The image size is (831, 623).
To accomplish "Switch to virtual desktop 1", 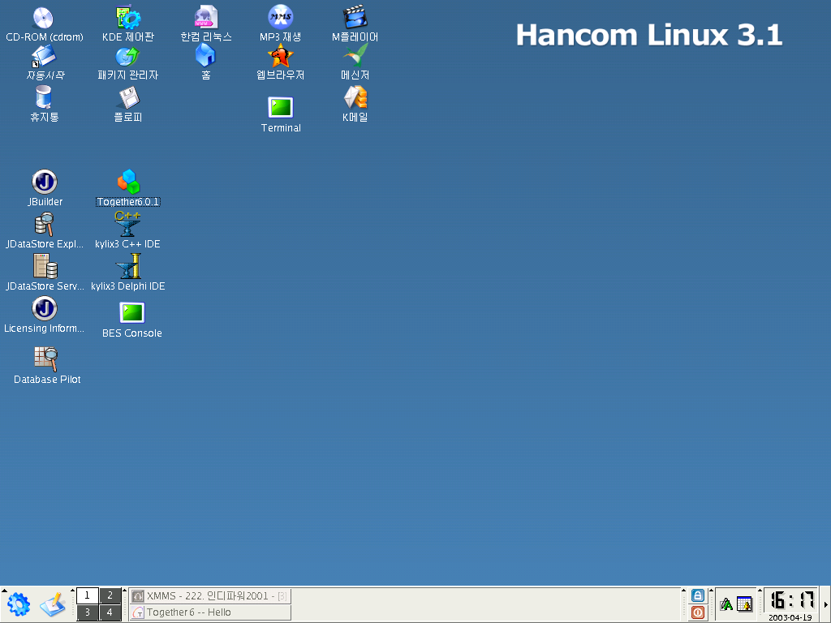I will [x=88, y=595].
